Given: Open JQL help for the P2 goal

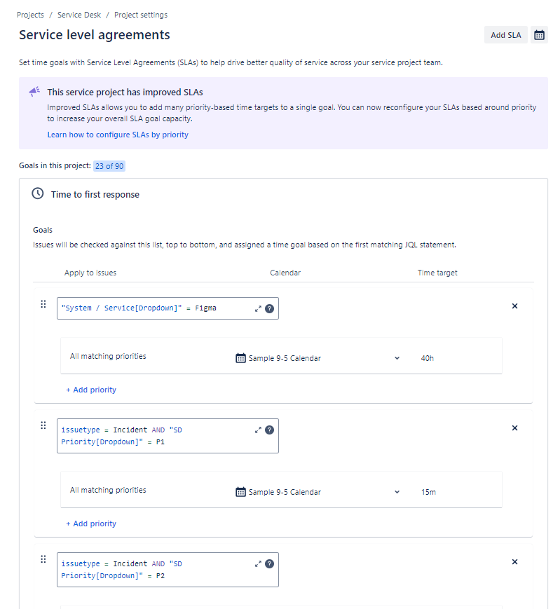Looking at the screenshot, I should point(269,563).
